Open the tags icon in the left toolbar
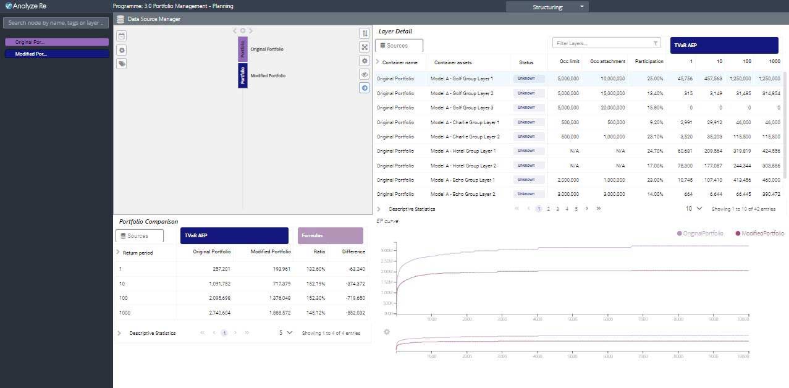This screenshot has height=388, width=789. [122, 64]
